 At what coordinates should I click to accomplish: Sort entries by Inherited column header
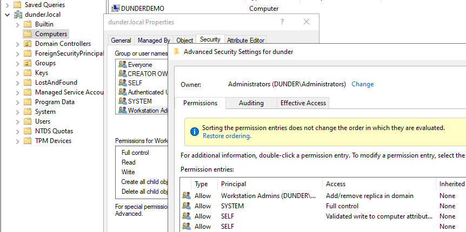451,184
